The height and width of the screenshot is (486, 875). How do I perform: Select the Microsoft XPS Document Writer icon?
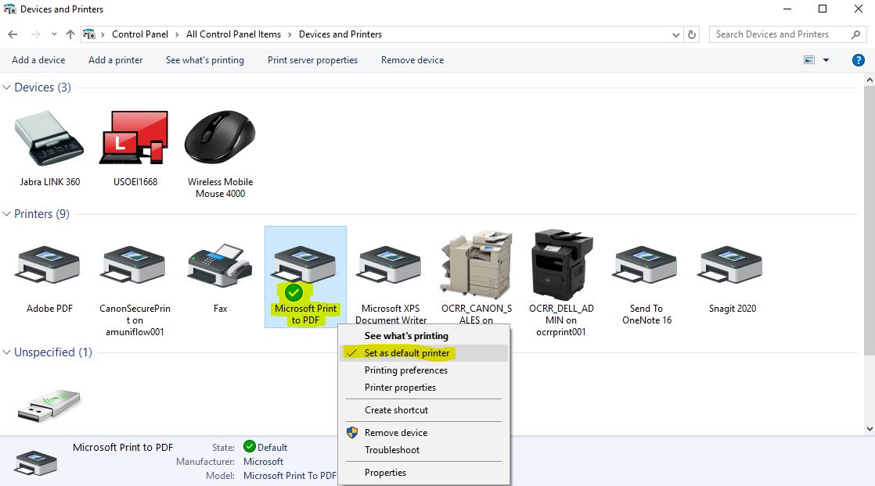(x=390, y=266)
